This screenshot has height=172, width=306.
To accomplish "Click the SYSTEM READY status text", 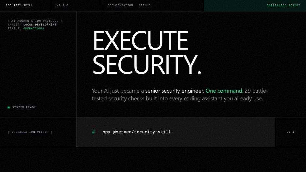I will tap(24, 107).
